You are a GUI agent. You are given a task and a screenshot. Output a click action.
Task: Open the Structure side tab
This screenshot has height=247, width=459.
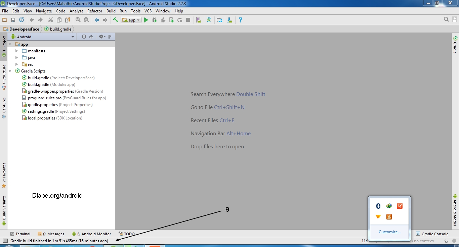click(x=4, y=77)
